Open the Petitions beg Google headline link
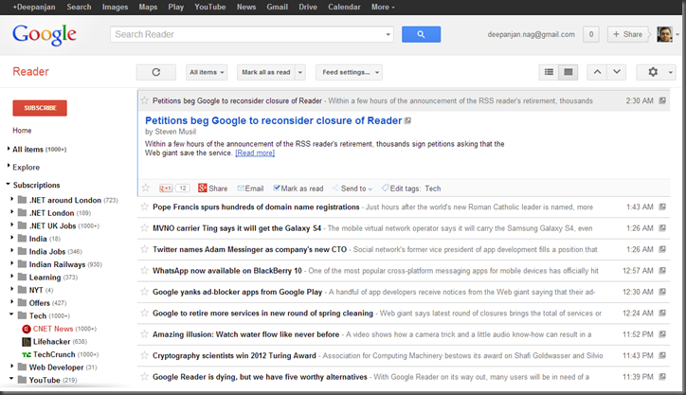This screenshot has width=686, height=395. point(274,120)
